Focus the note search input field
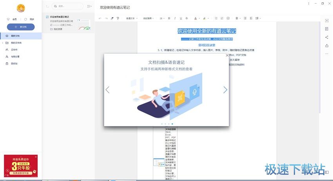Screen dimensions: 333x181 tap(67, 6)
